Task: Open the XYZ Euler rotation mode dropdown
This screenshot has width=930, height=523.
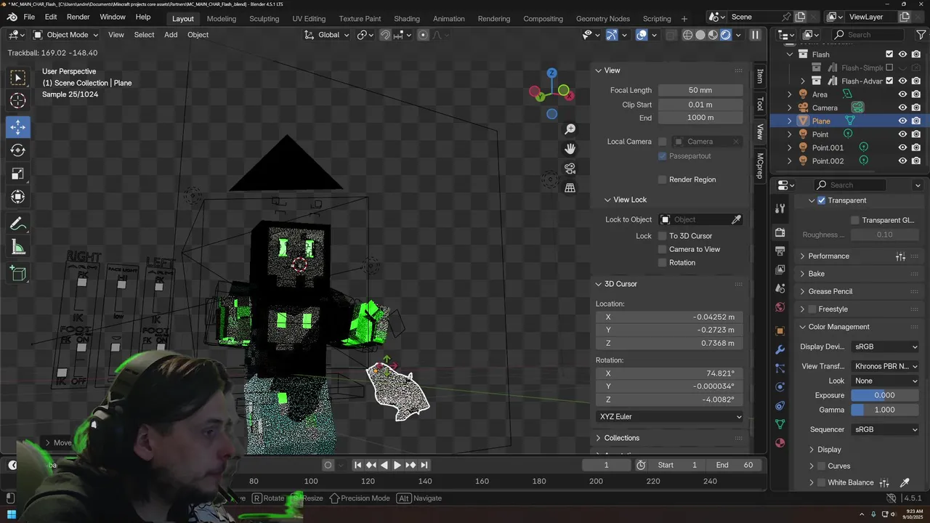Action: coord(670,417)
